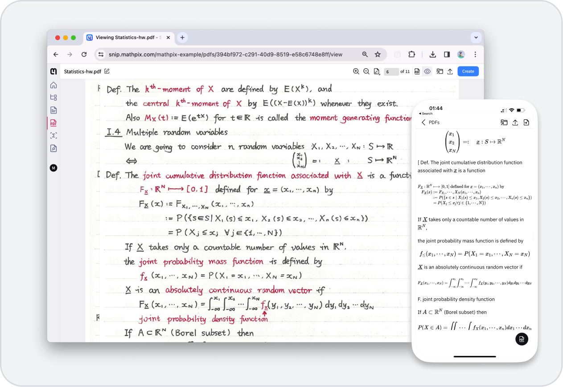Switch to the original PDF view icon

417,71
